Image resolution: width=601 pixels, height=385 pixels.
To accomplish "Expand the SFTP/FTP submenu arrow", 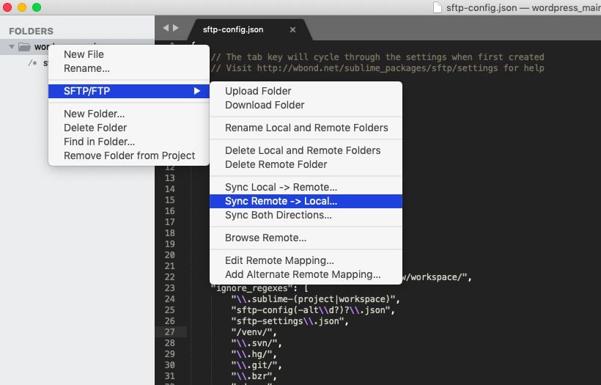I will pos(196,91).
